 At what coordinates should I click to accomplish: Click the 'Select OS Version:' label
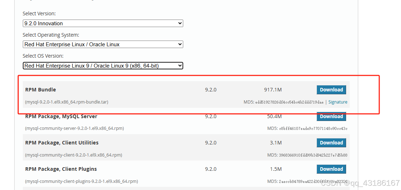coord(43,56)
